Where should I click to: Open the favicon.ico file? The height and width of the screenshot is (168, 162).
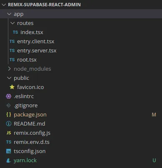click(30, 87)
